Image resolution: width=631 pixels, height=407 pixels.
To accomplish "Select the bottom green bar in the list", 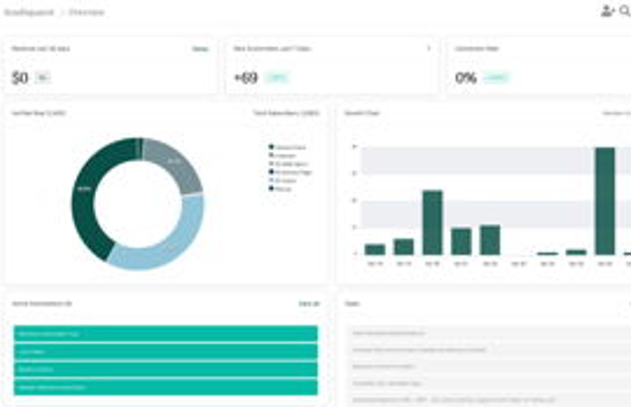I will (x=166, y=387).
